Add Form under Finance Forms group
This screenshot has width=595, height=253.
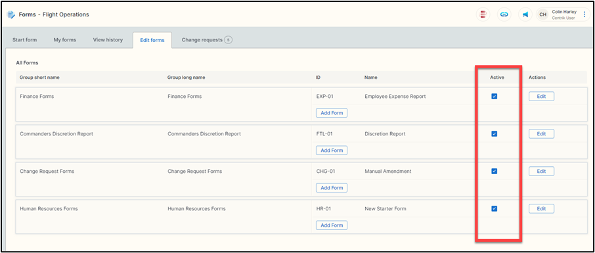(x=332, y=113)
